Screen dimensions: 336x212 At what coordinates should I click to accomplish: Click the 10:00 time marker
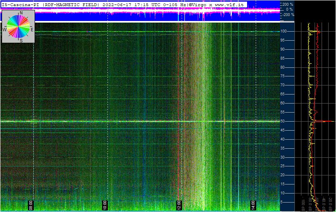pyautogui.click(x=105, y=204)
